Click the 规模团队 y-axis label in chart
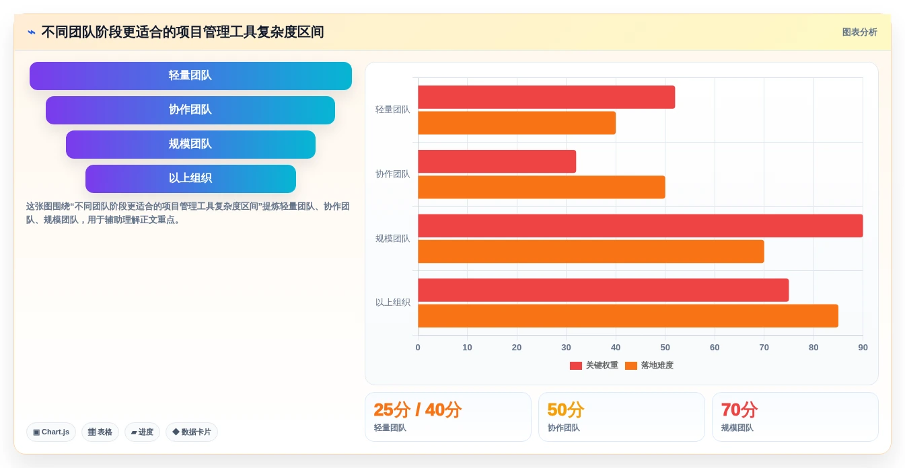Image resolution: width=905 pixels, height=468 pixels. pos(393,239)
